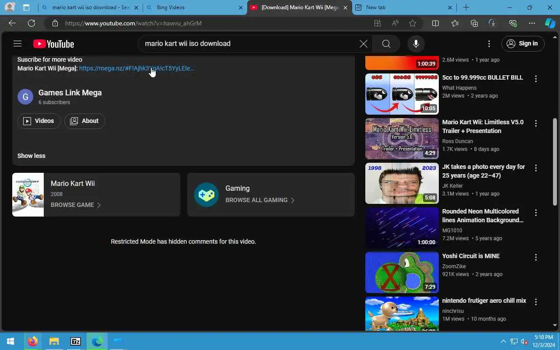Open the channel Videos button
The height and width of the screenshot is (350, 560).
[x=39, y=121]
